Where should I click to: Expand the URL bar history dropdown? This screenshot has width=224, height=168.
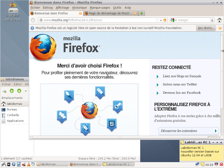click(x=161, y=20)
